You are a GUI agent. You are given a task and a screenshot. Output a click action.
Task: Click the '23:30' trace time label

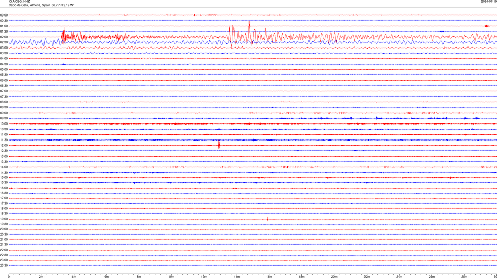click(x=4, y=266)
